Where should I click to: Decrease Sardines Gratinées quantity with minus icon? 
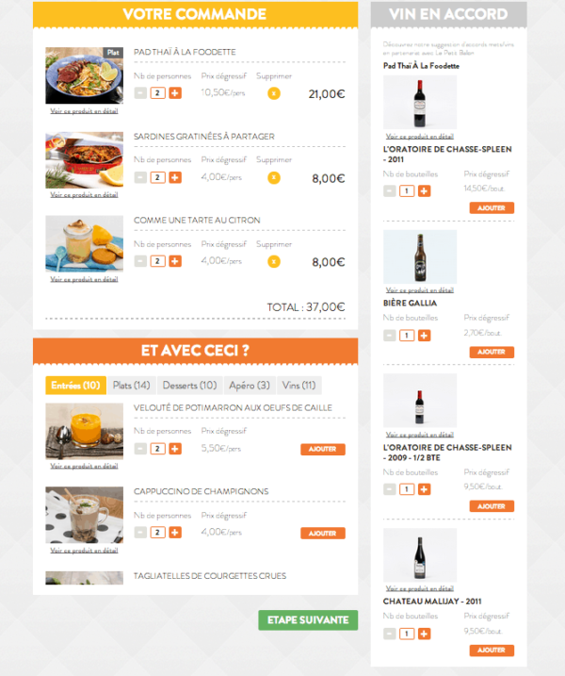point(140,177)
